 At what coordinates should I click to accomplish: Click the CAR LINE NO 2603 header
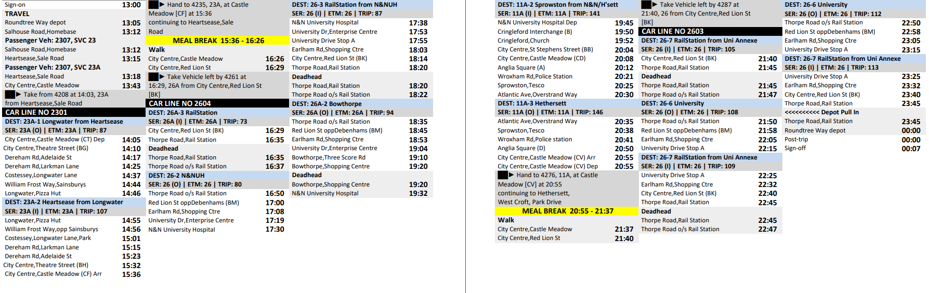(710, 32)
